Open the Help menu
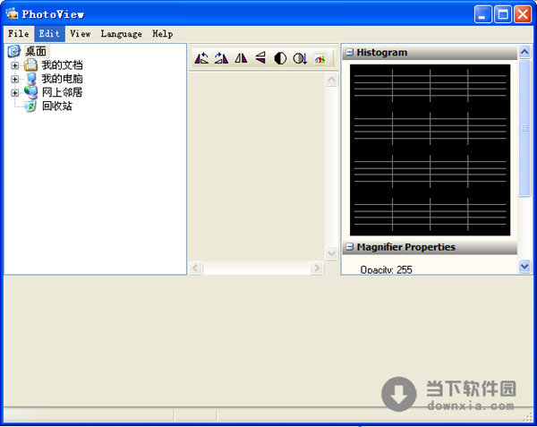Screen dimensions: 537x427 [162, 34]
